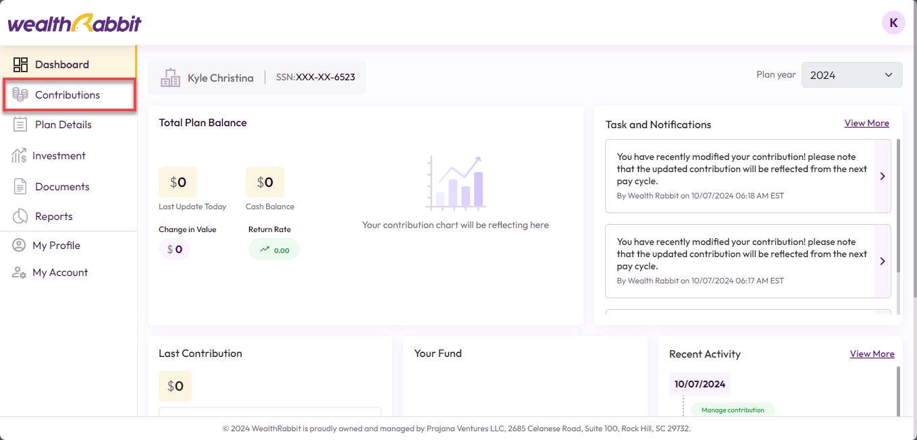Click View More in Recent Activity
This screenshot has width=917, height=440.
tap(872, 354)
